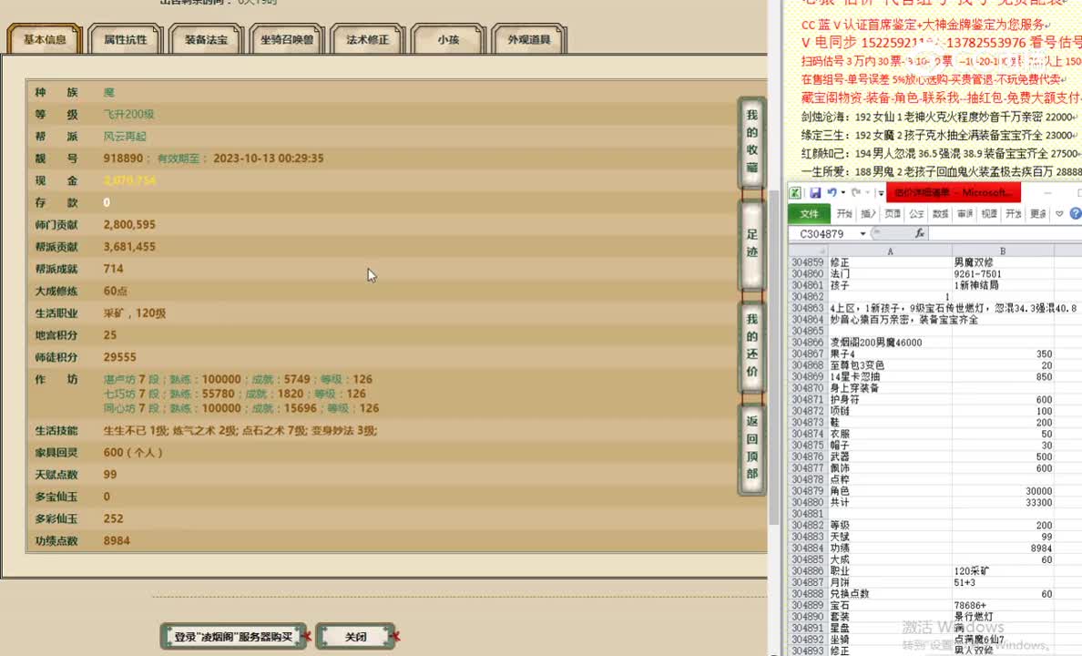Click the Redo icon in Excel

(856, 193)
